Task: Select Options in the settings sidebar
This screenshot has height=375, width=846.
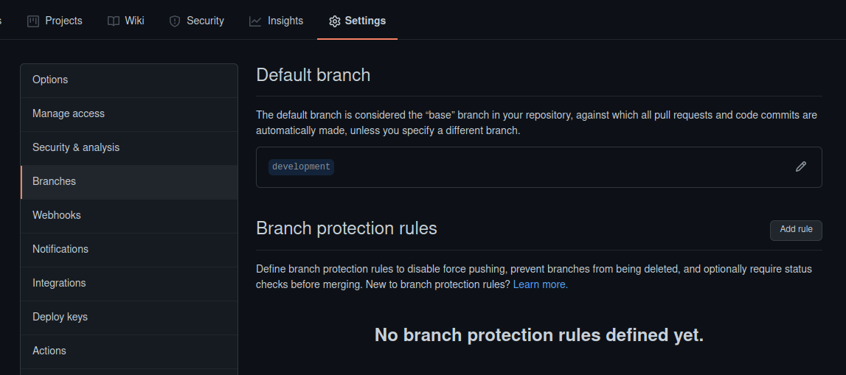Action: (x=129, y=80)
